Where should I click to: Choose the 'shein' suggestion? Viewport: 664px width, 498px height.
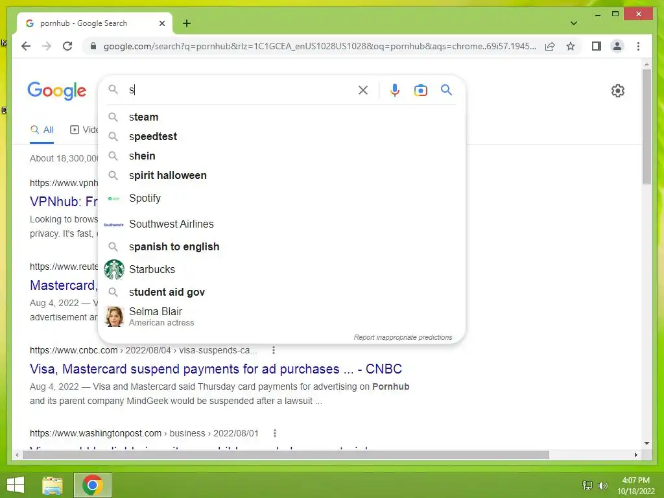281,156
